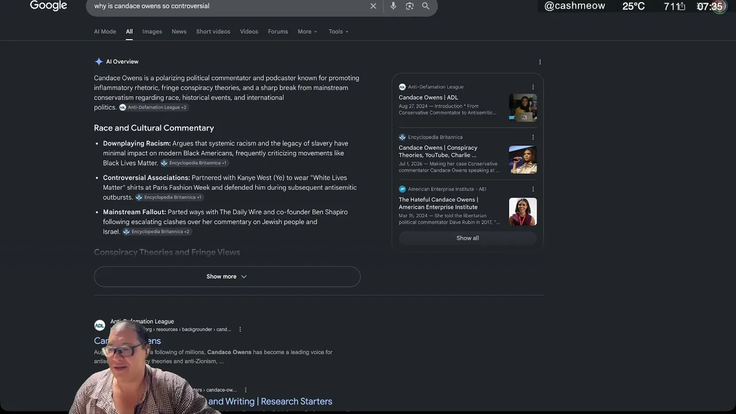Viewport: 736px width, 414px height.
Task: Open the Forums tab
Action: tap(278, 32)
